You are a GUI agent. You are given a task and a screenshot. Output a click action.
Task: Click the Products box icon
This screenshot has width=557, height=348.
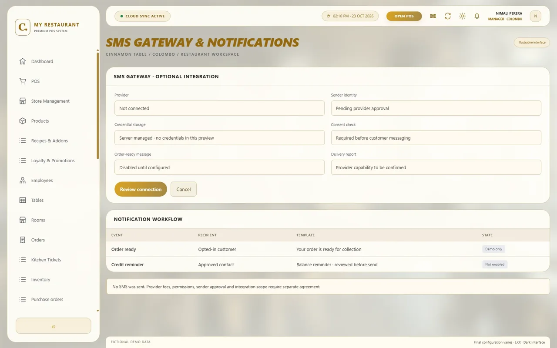click(23, 121)
